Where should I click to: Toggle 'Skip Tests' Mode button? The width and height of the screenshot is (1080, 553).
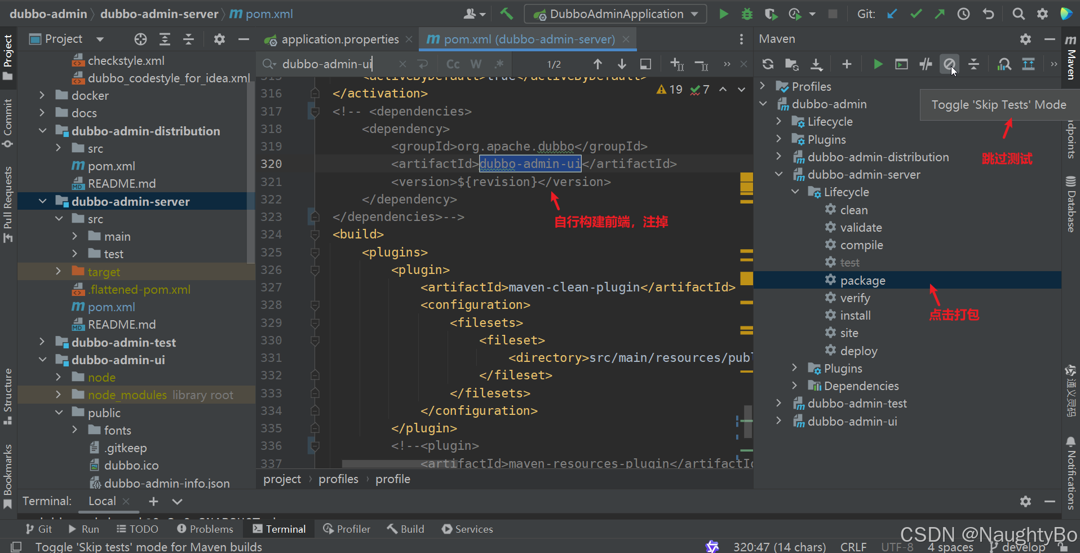(x=950, y=64)
